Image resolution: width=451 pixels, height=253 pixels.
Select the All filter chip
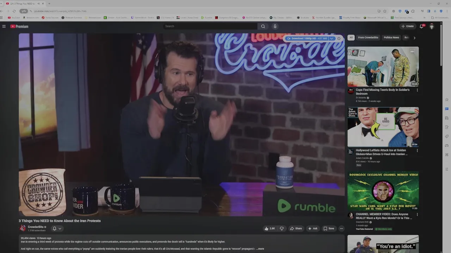[x=351, y=38]
